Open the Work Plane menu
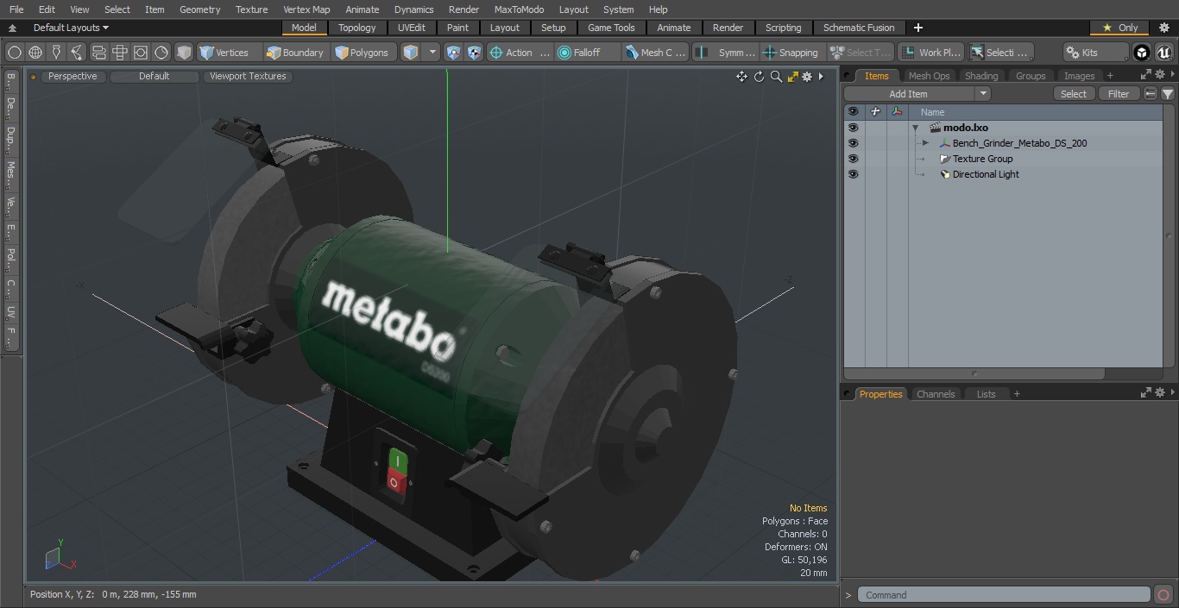 [x=930, y=53]
